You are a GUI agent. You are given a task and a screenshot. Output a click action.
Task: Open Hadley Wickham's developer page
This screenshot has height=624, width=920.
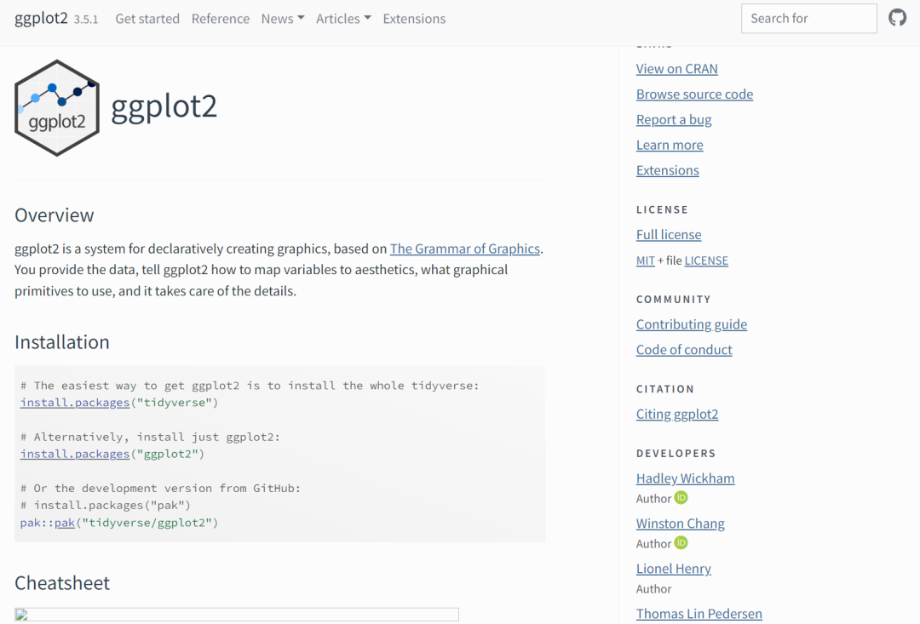coord(685,478)
